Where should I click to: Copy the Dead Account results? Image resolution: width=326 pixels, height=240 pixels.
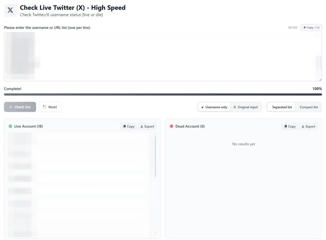click(290, 126)
